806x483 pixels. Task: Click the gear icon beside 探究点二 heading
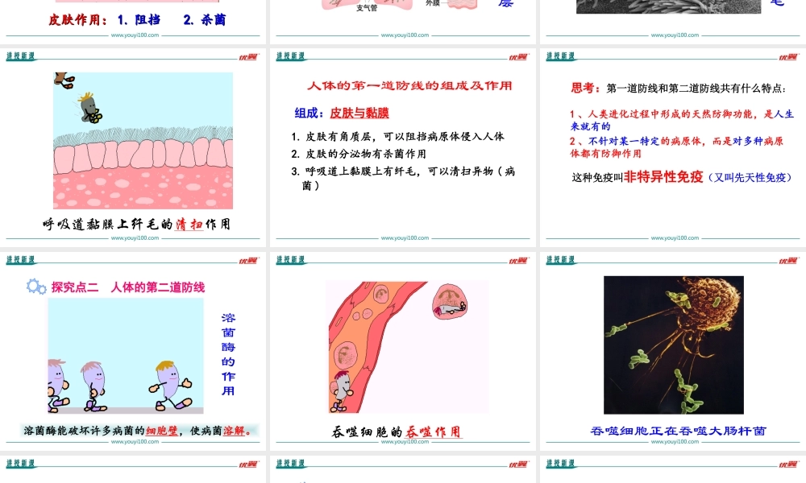click(x=36, y=287)
